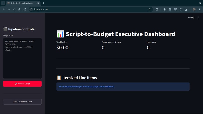Click the browser forward arrow
203x114 pixels.
point(9,9)
